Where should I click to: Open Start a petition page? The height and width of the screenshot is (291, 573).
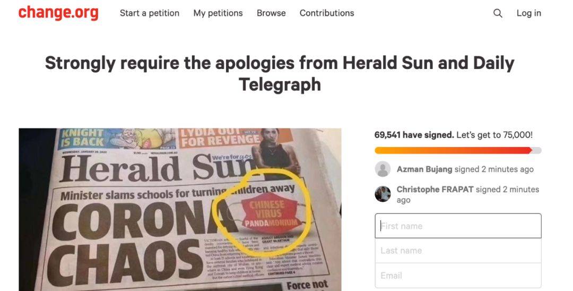150,13
